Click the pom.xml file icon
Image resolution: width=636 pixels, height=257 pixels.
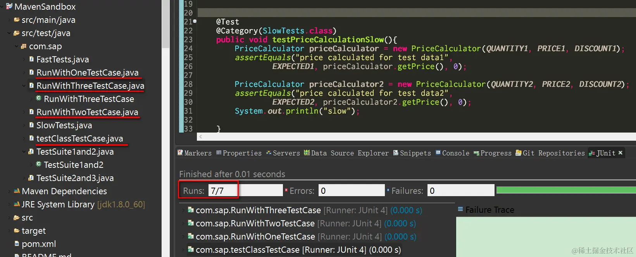click(x=17, y=243)
